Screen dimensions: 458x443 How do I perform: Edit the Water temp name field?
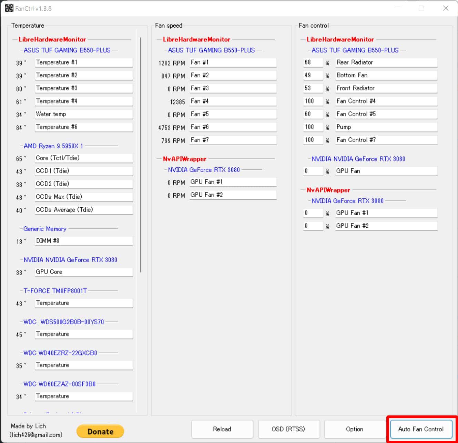click(x=84, y=114)
